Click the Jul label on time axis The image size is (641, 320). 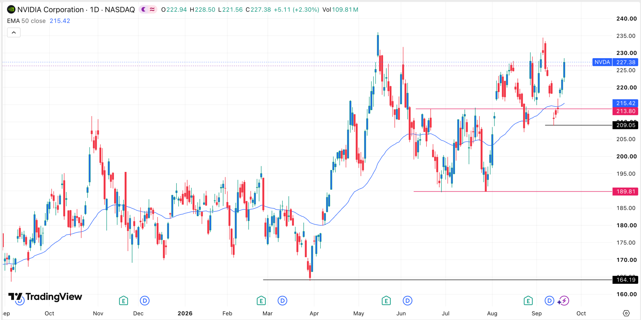click(x=445, y=313)
